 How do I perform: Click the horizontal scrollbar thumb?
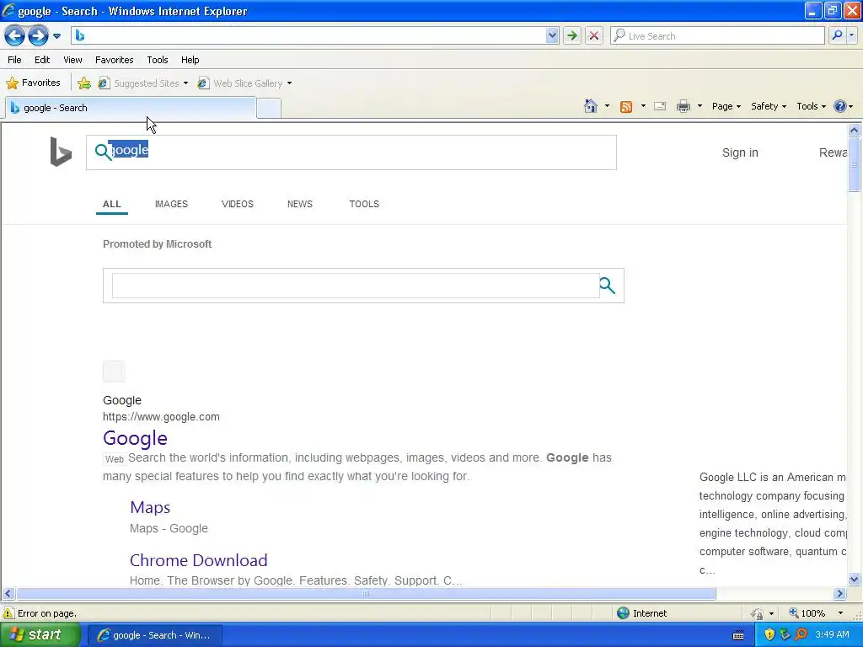(x=366, y=594)
